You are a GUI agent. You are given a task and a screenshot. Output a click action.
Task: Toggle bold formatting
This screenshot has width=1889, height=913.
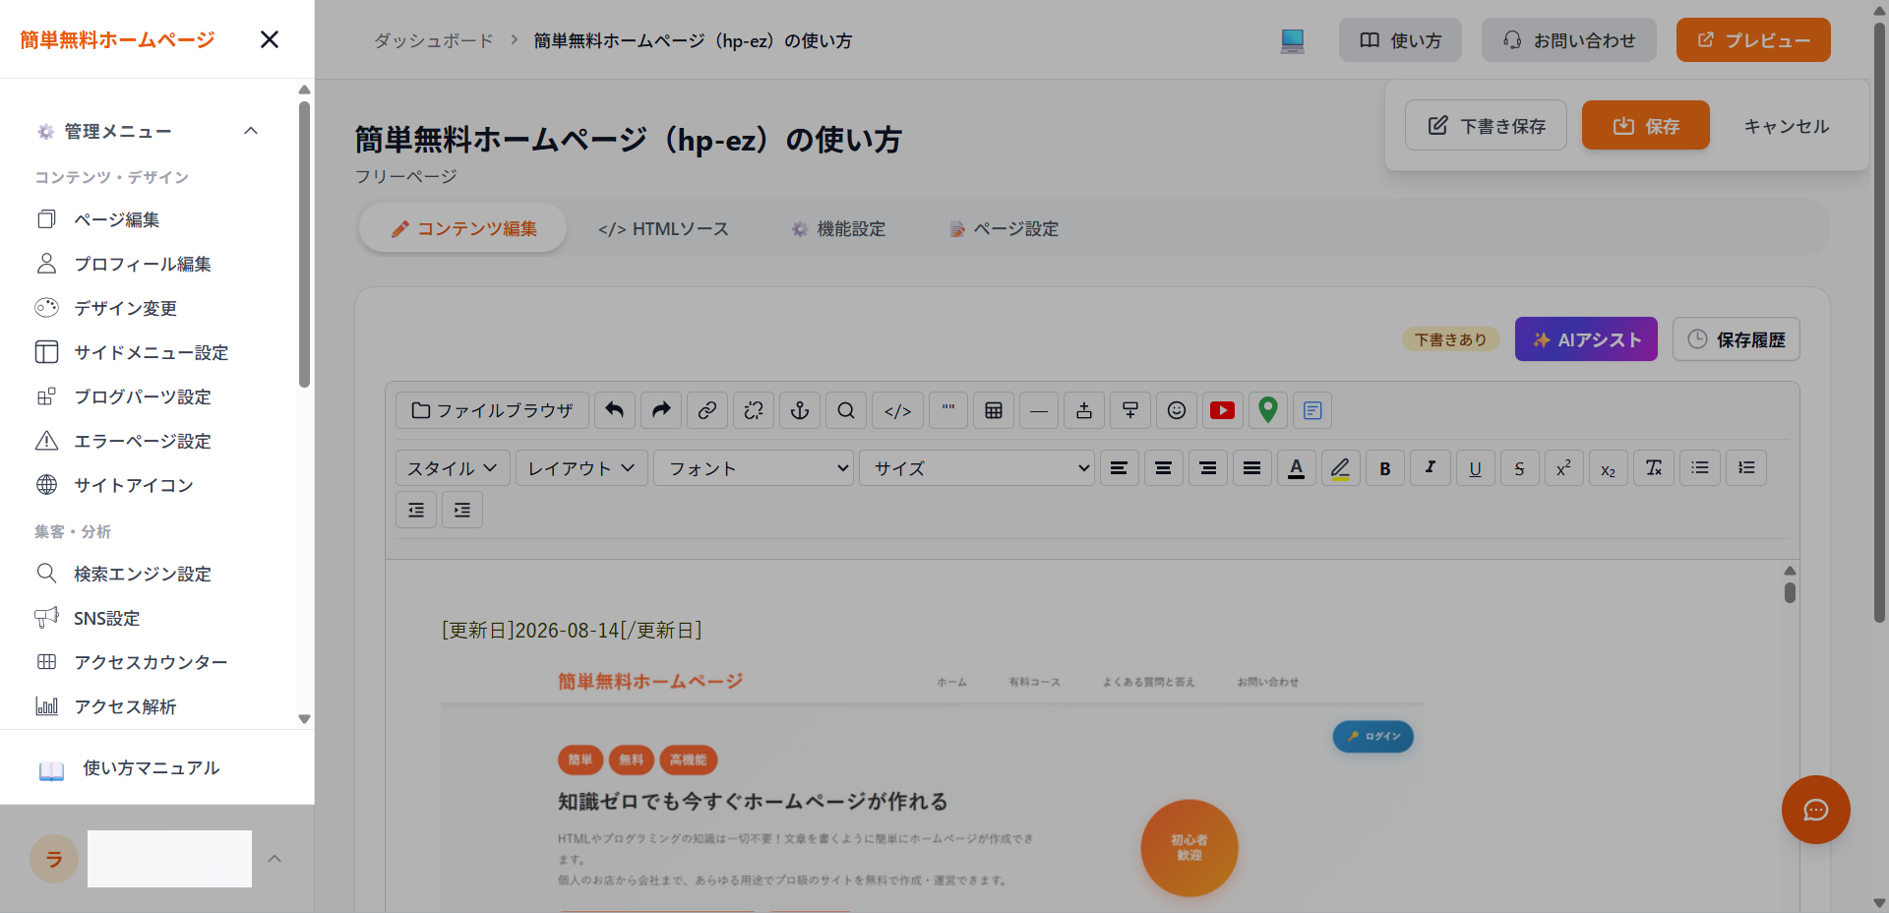point(1385,468)
